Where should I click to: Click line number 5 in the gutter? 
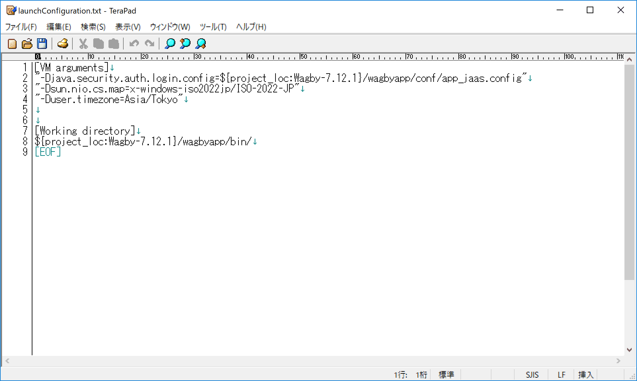(x=25, y=110)
